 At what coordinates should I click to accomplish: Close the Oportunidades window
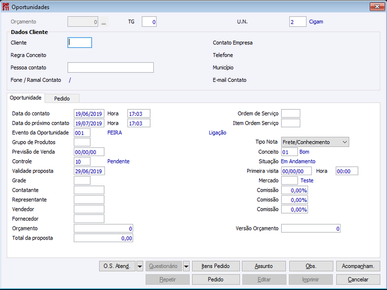point(377,7)
